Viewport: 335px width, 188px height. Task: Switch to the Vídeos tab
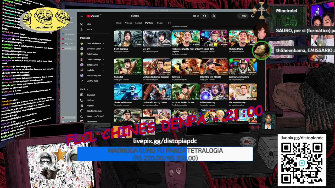click(129, 23)
